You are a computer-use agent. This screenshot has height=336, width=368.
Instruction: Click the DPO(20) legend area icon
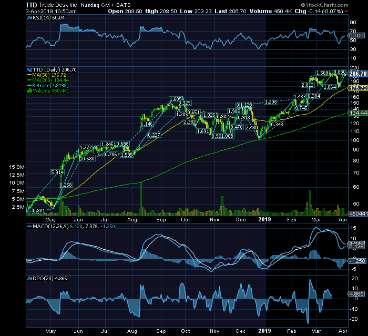pos(29,279)
